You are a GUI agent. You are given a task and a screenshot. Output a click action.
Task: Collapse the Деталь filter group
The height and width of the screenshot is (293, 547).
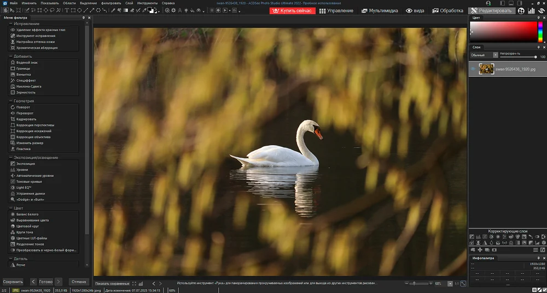click(x=10, y=259)
